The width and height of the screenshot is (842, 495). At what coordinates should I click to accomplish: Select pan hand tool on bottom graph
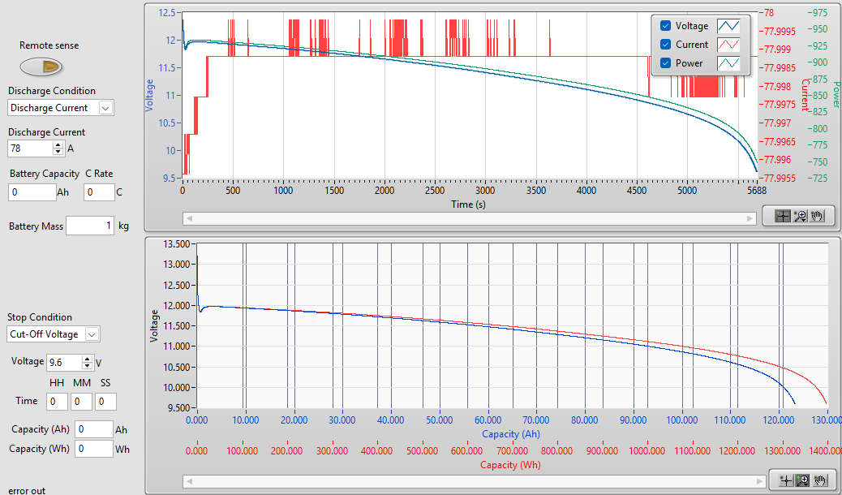pos(820,480)
